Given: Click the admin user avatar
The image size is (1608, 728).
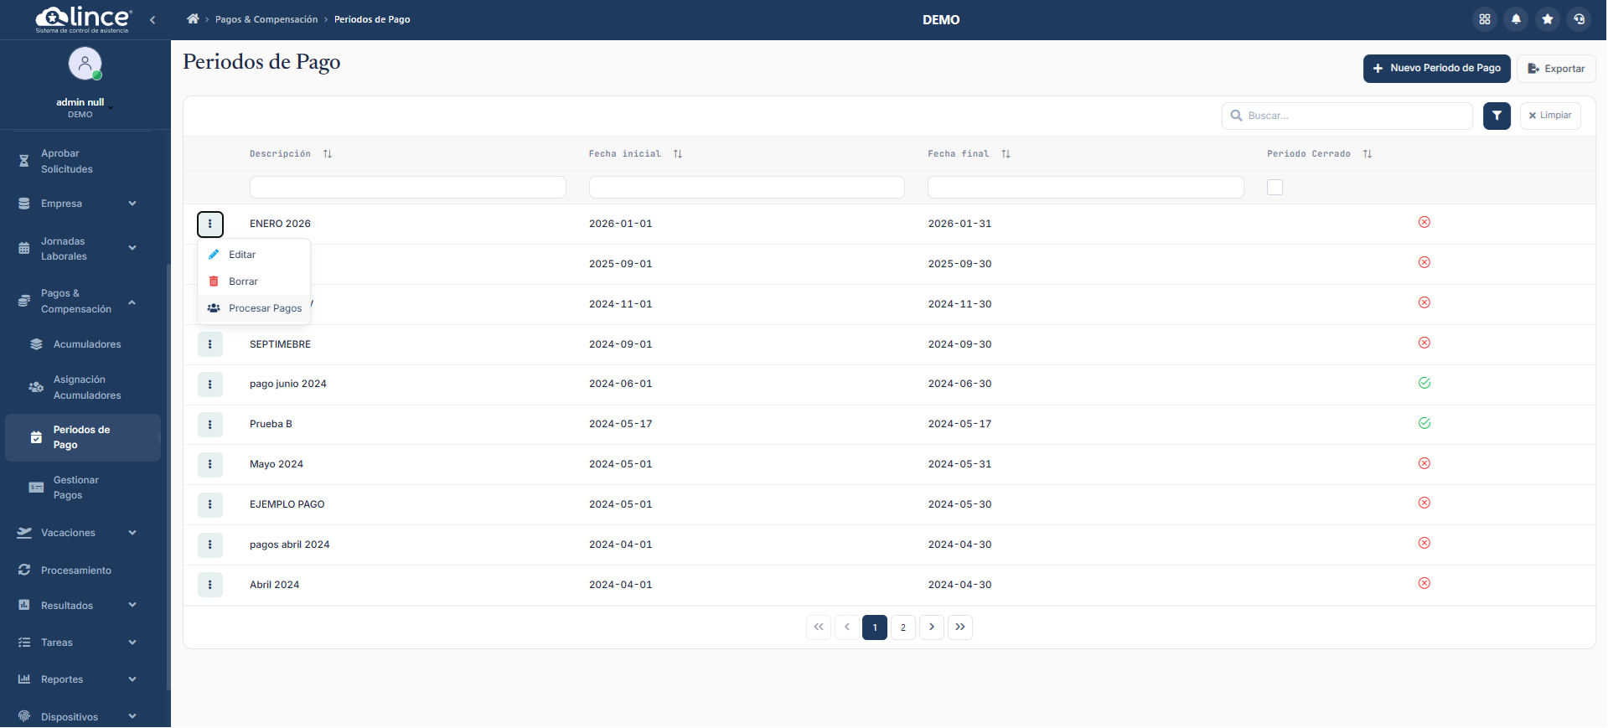Looking at the screenshot, I should tap(85, 64).
